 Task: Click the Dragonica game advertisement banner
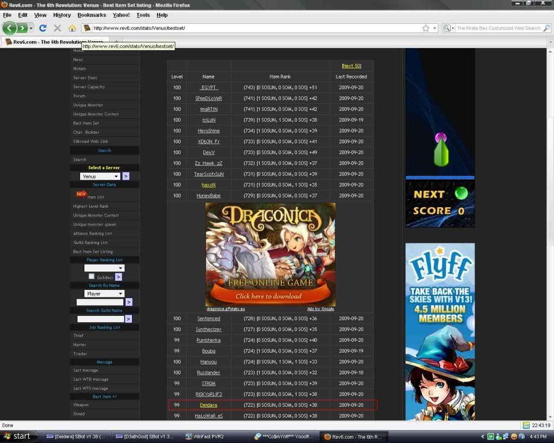click(270, 254)
